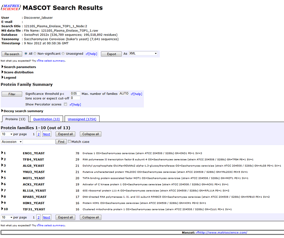The width and height of the screenshot is (284, 238).
Task: Click the Filter button
Action: tap(12, 94)
